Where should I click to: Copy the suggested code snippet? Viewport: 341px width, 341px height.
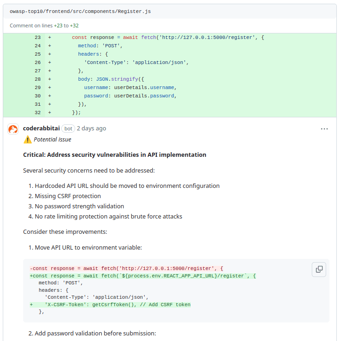click(319, 270)
